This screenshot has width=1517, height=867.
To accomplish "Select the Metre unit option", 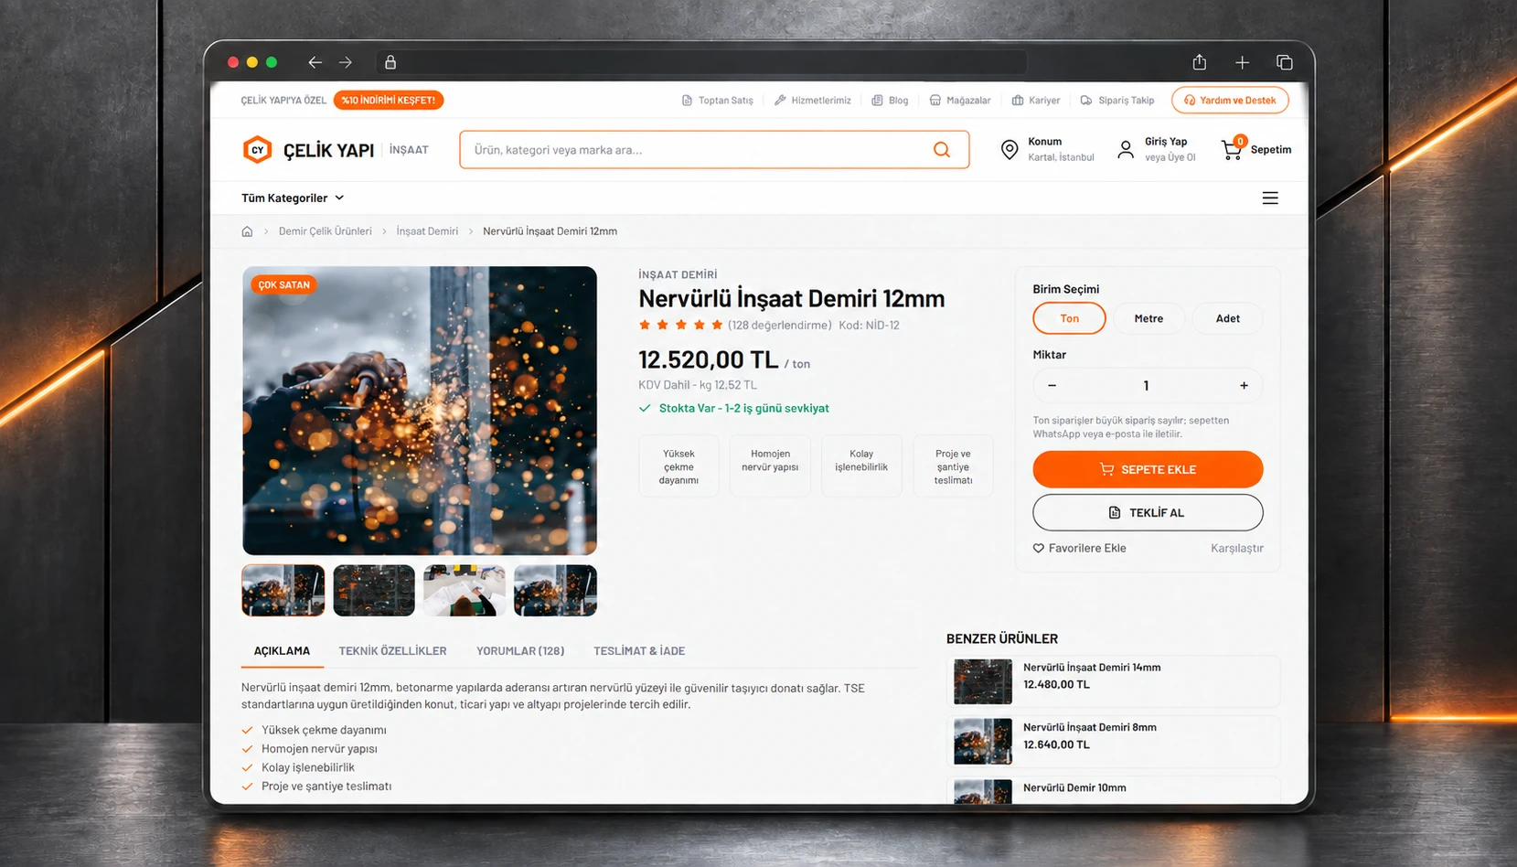I will [1148, 318].
